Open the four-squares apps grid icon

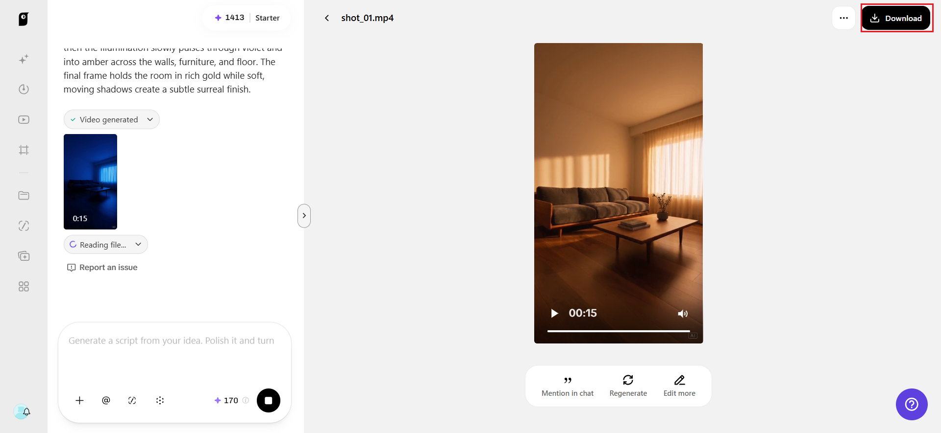24,286
